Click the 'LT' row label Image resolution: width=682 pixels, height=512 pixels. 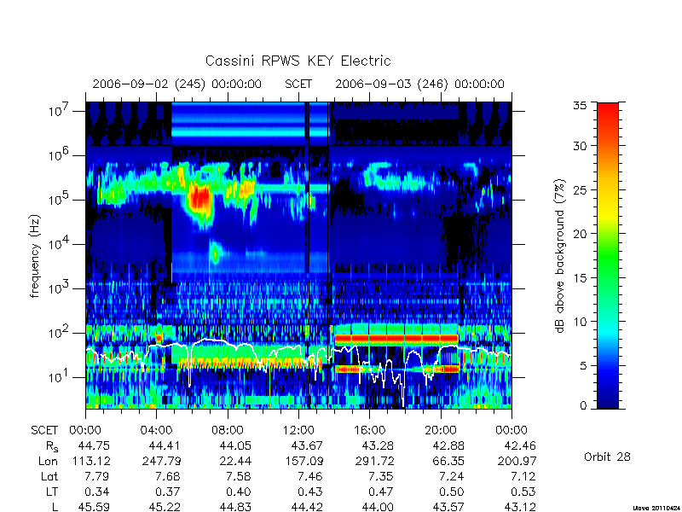pos(51,492)
